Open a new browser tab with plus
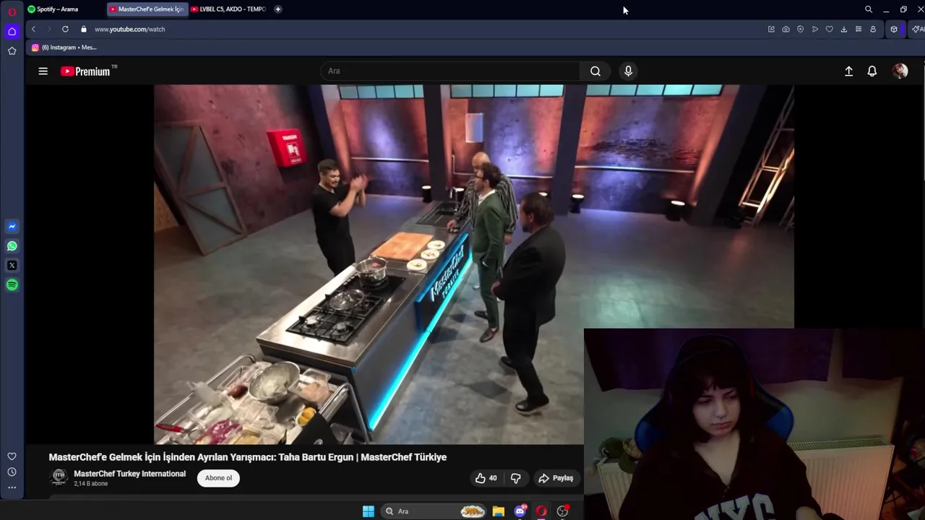The image size is (925, 520). click(278, 9)
